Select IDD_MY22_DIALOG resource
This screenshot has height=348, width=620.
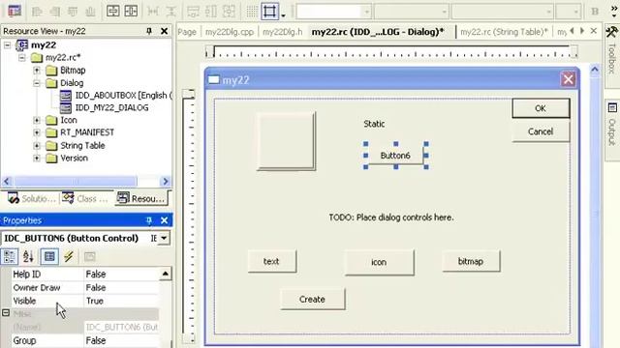(x=105, y=107)
